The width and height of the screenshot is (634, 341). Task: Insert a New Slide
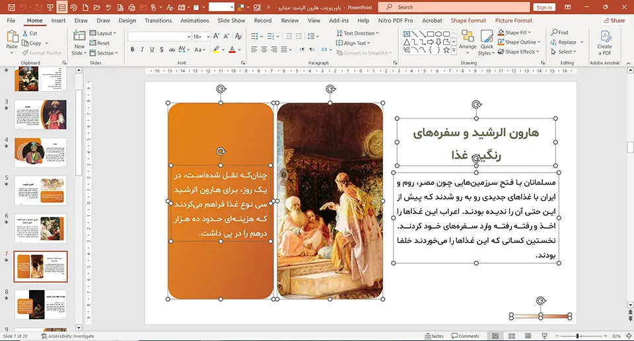(x=79, y=43)
